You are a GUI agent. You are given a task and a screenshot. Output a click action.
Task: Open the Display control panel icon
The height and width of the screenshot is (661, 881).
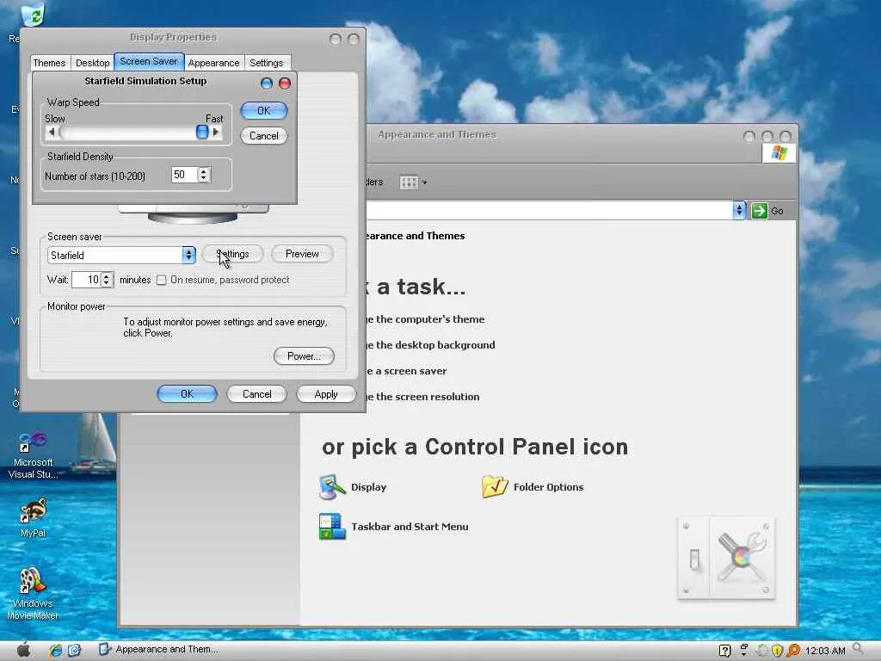click(332, 487)
